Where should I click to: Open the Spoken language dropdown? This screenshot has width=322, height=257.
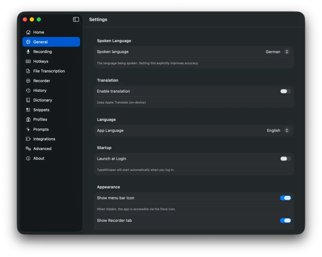(x=278, y=52)
